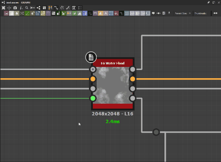Screen dimensions: 221x162
Task: Click the green input connector on node
Action: coord(93,98)
